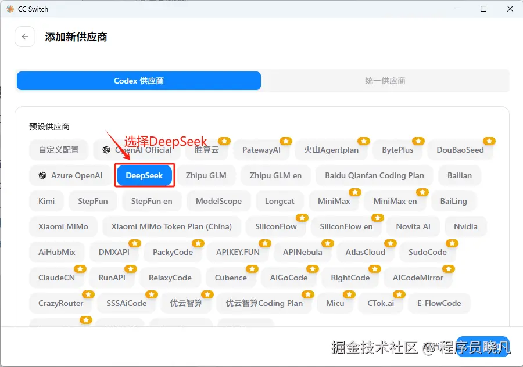Image resolution: width=523 pixels, height=367 pixels.
Task: Select the ClaudeCN preset
Action: [57, 278]
